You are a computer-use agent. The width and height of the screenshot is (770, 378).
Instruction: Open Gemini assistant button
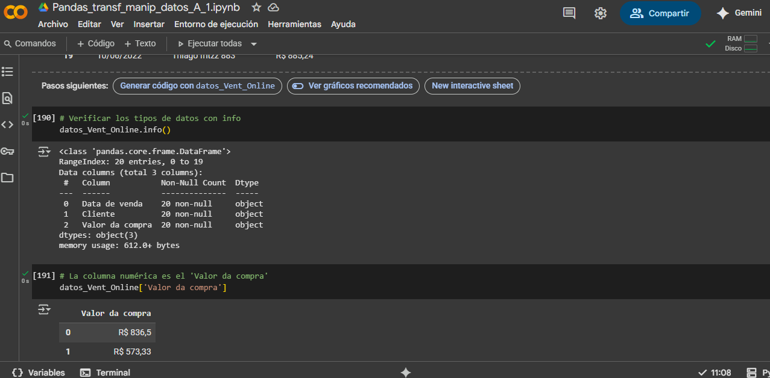click(x=739, y=13)
